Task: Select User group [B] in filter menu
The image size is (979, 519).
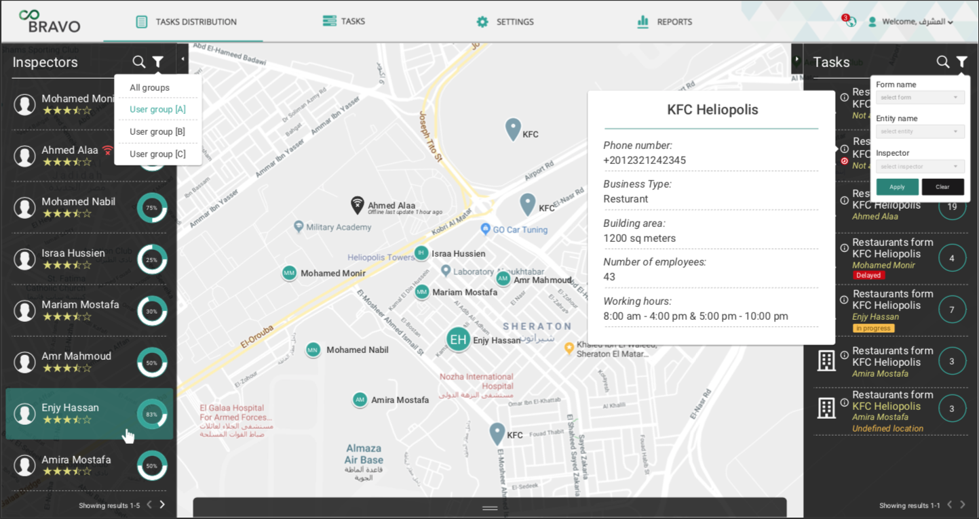Action: tap(158, 131)
